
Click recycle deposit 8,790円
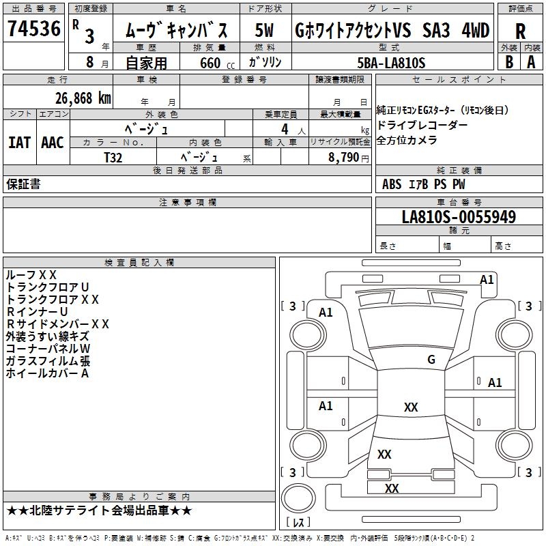tap(349, 158)
